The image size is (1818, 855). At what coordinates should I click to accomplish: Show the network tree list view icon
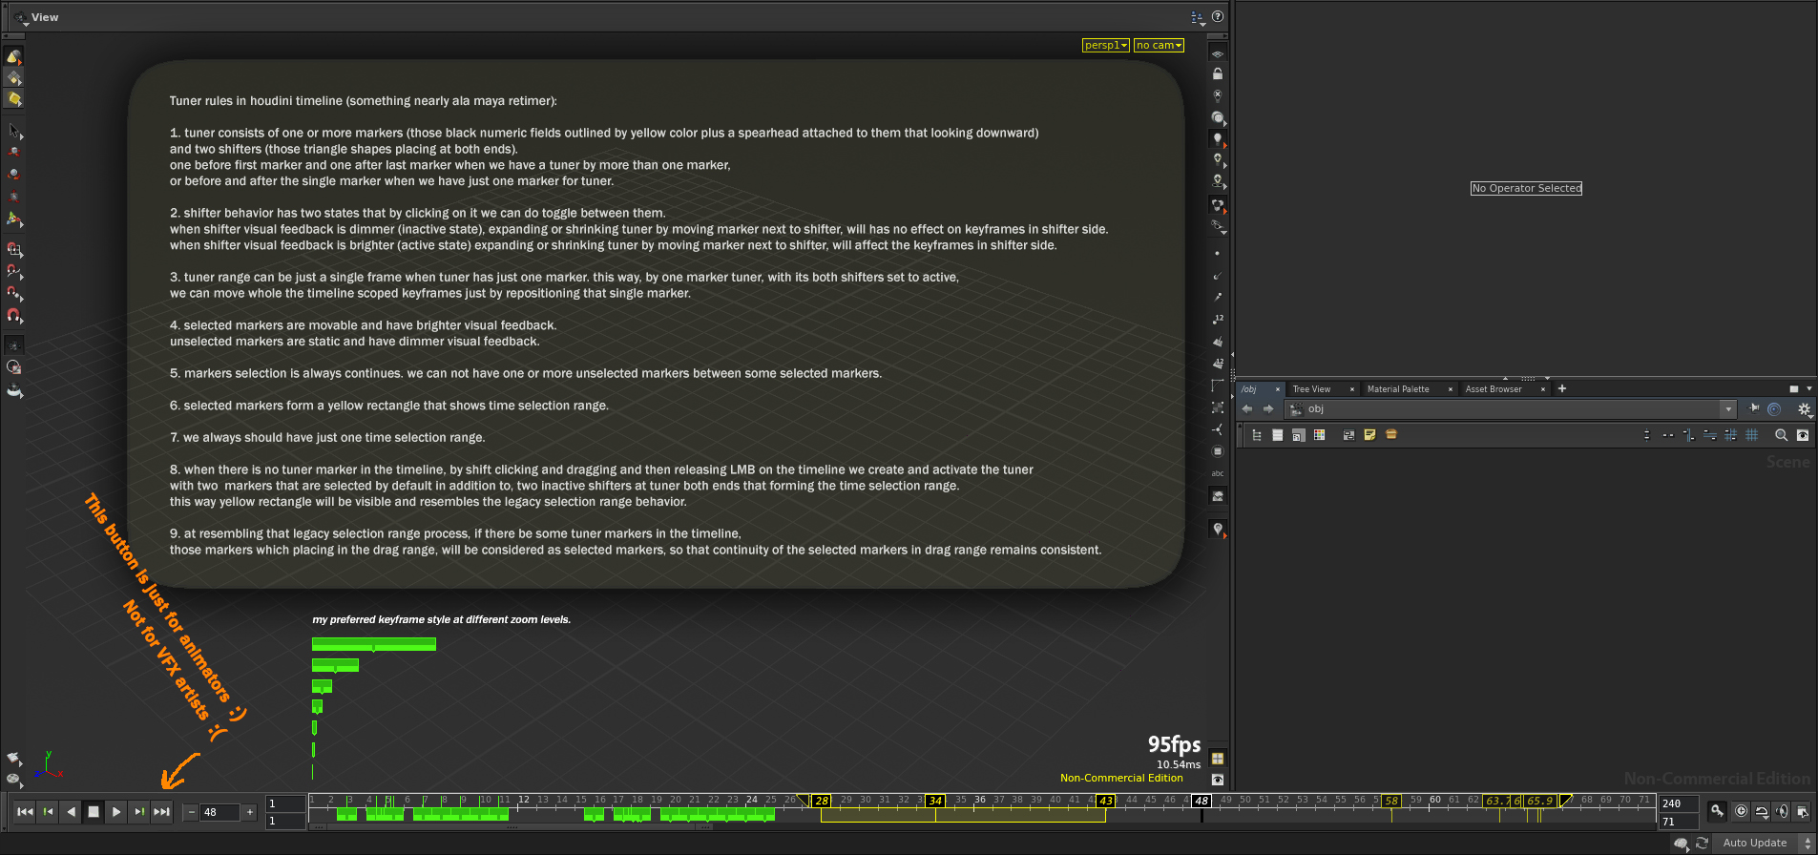coord(1257,435)
